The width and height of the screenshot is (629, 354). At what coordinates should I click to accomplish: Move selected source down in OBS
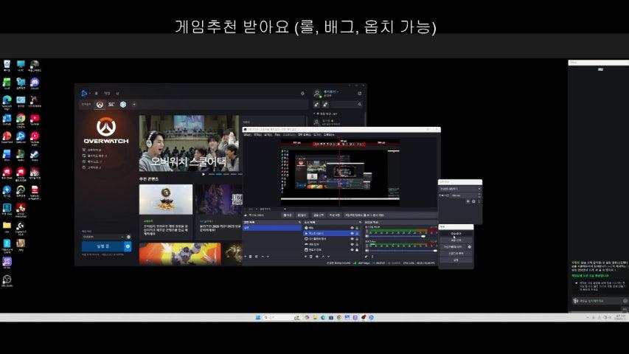pos(329,257)
